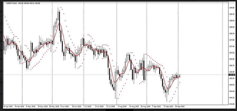237x111 pixels.
Task: Click the 6 May 2020 date label
Action: (x=31, y=107)
